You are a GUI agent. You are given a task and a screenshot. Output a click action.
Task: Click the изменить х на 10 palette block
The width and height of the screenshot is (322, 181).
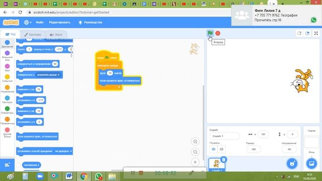(30, 89)
